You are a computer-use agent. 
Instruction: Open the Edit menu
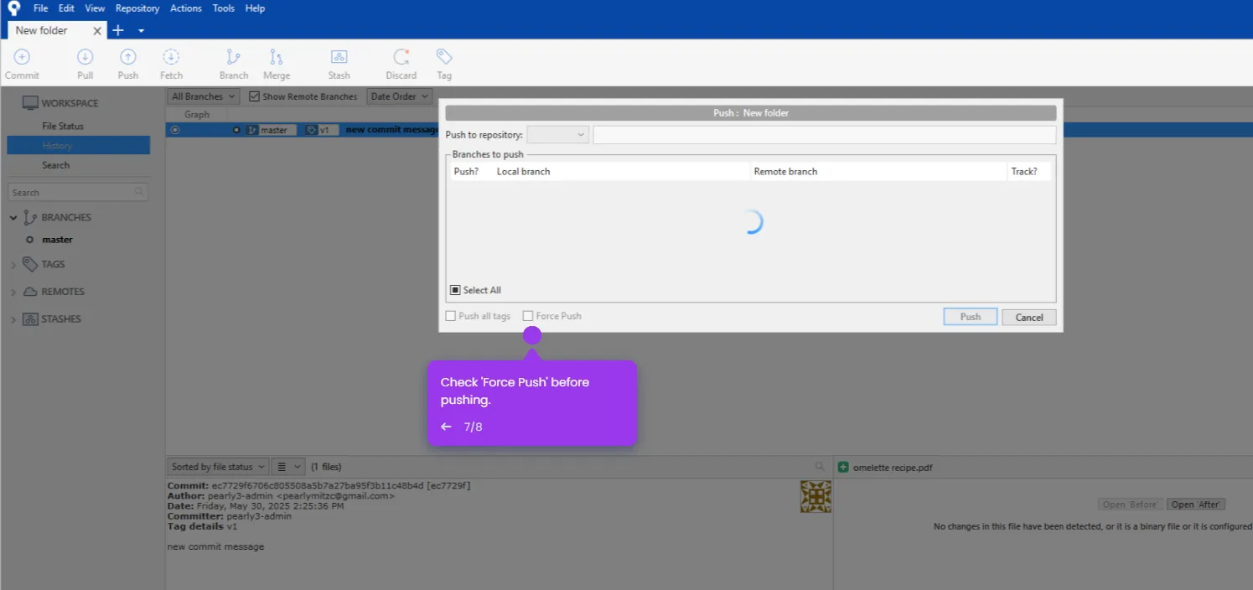coord(66,8)
